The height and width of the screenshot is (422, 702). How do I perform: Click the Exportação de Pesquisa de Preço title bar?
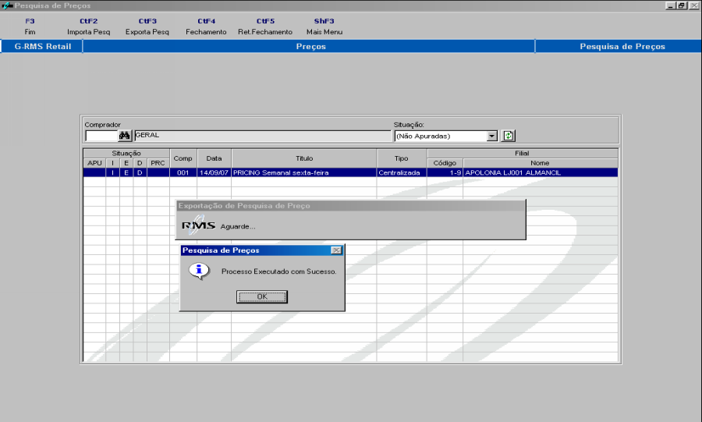[350, 206]
